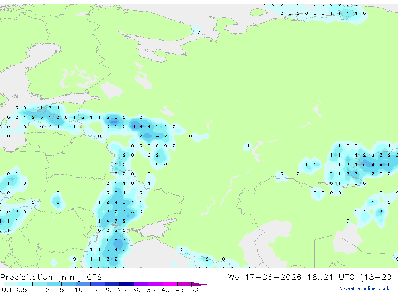The height and width of the screenshot is (292, 398).
Task: Pick the 35–40 mm violet legend swatch
Action: point(156,284)
